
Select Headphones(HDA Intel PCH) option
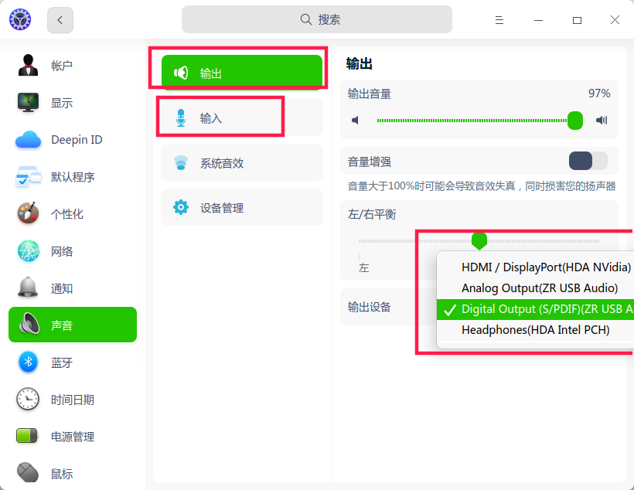[x=535, y=330]
